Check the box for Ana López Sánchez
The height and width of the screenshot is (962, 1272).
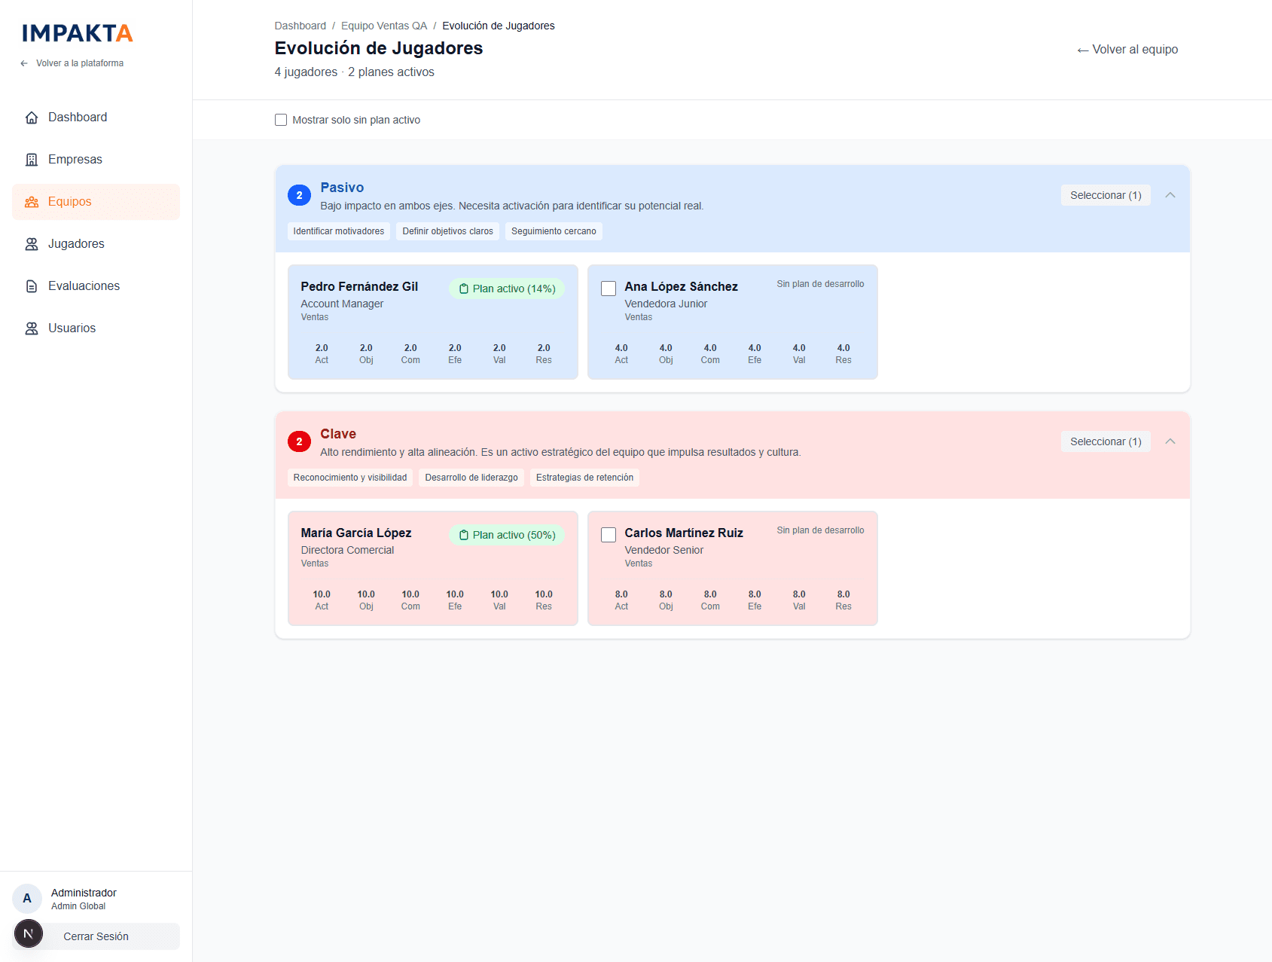click(x=609, y=289)
